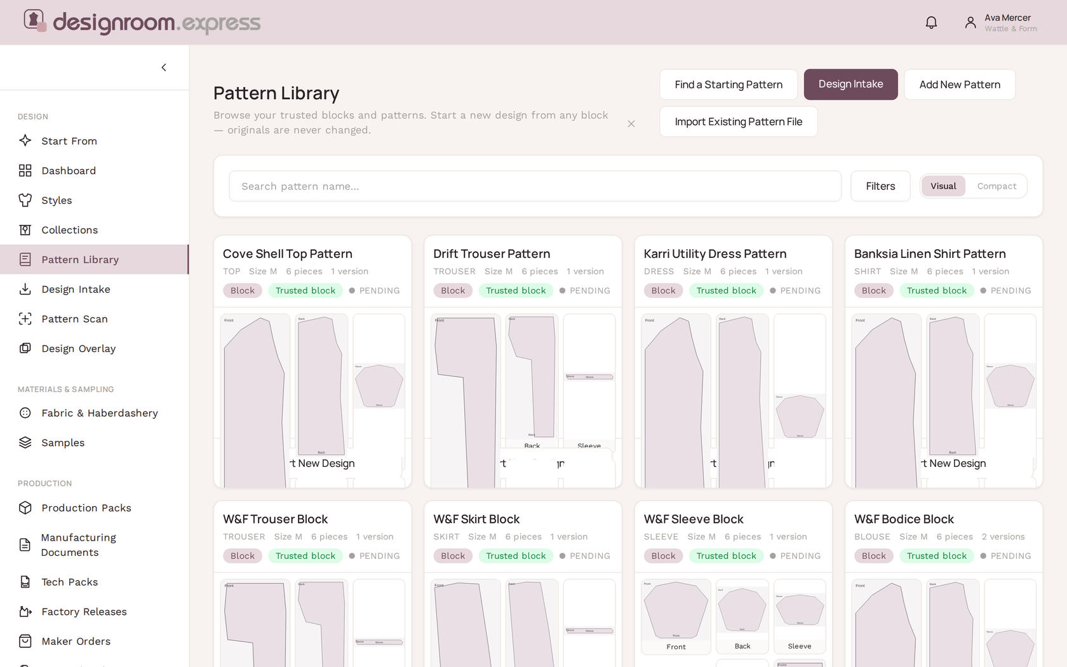Open Manufacturing Documents in the sidebar
This screenshot has width=1067, height=667.
(x=94, y=544)
